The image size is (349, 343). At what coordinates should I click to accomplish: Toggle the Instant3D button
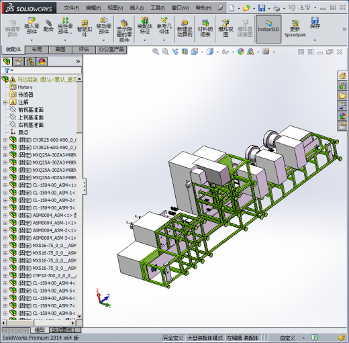point(268,29)
